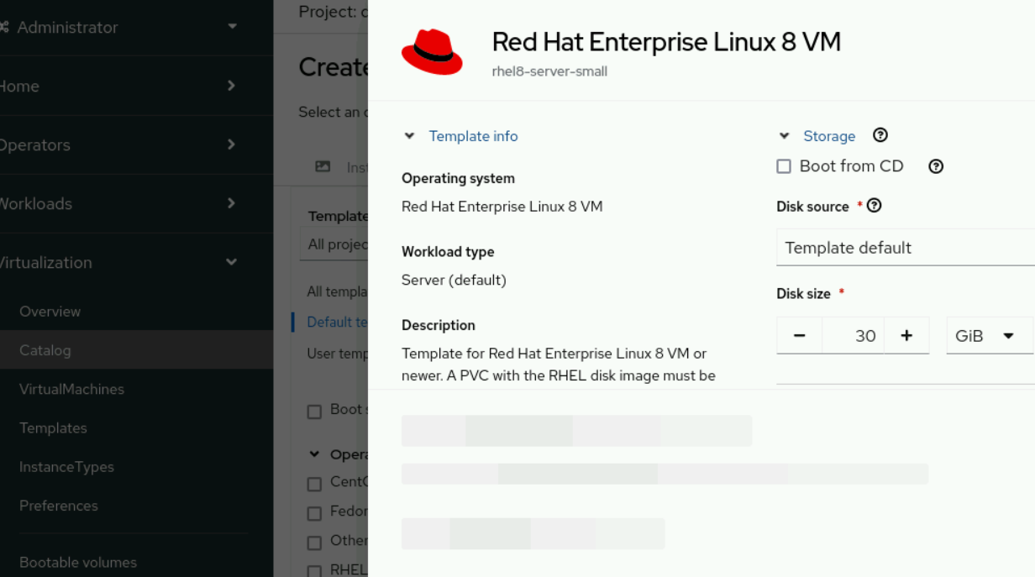Select Catalog in the sidebar
Viewport: 1035px width, 577px height.
45,350
